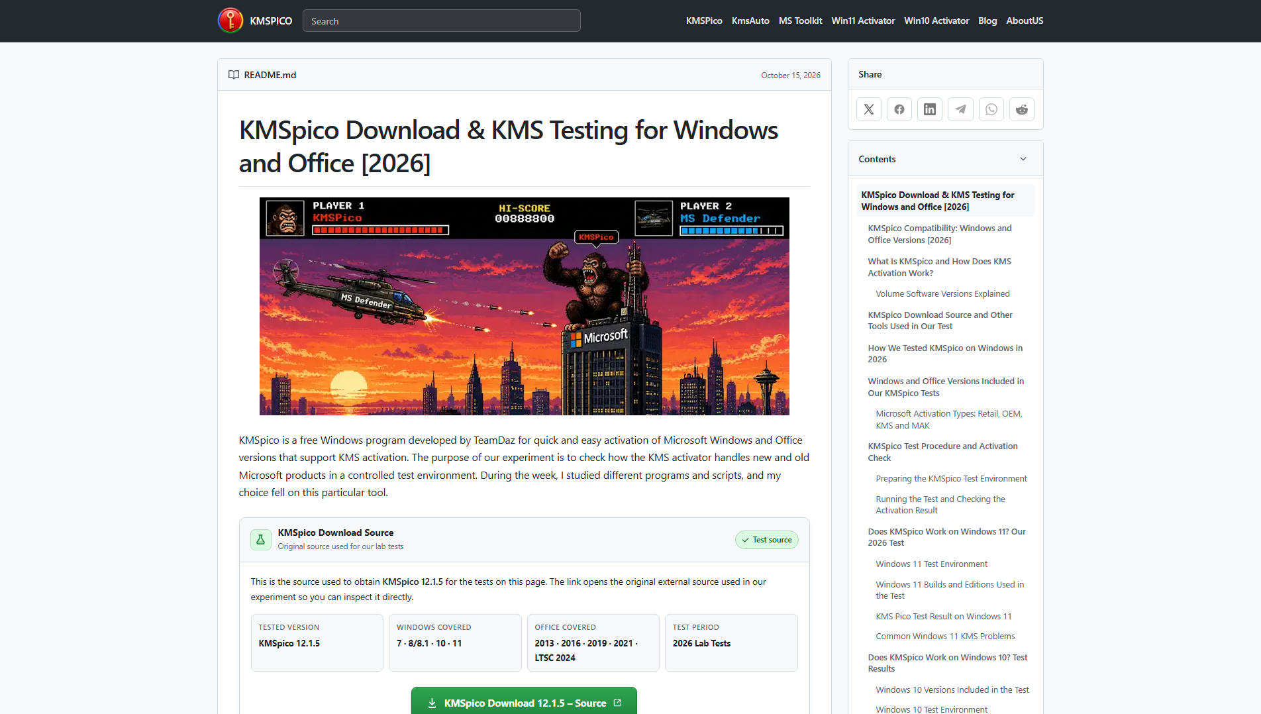Image resolution: width=1261 pixels, height=714 pixels.
Task: Go to the Blog page
Action: pos(987,21)
